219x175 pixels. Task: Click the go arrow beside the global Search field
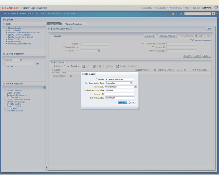(x=213, y=14)
